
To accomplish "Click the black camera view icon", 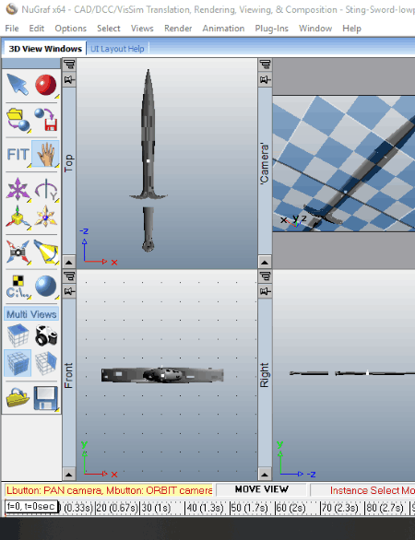I will (x=46, y=335).
